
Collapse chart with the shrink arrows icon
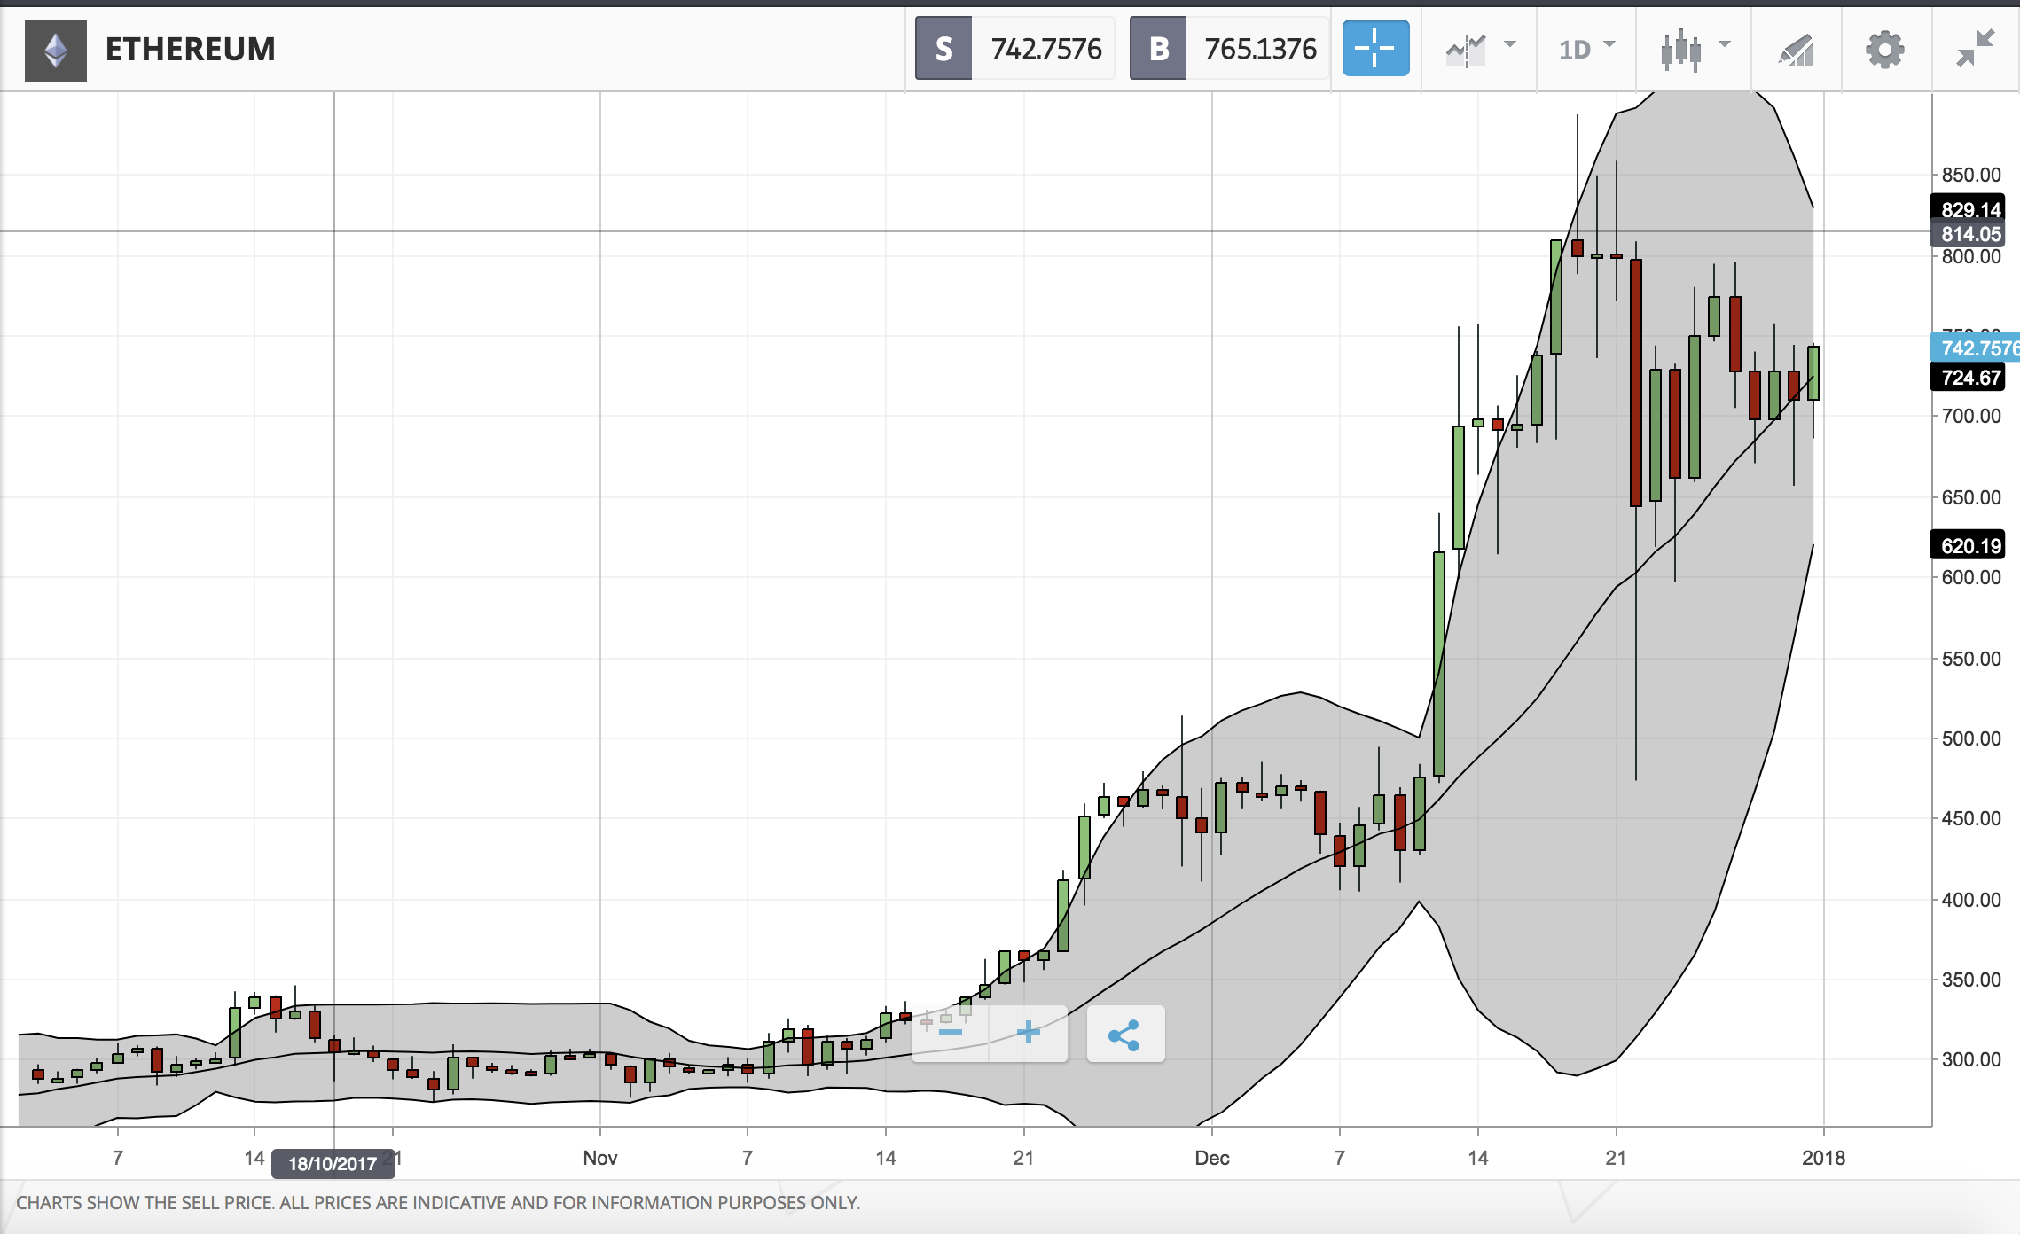click(1976, 48)
